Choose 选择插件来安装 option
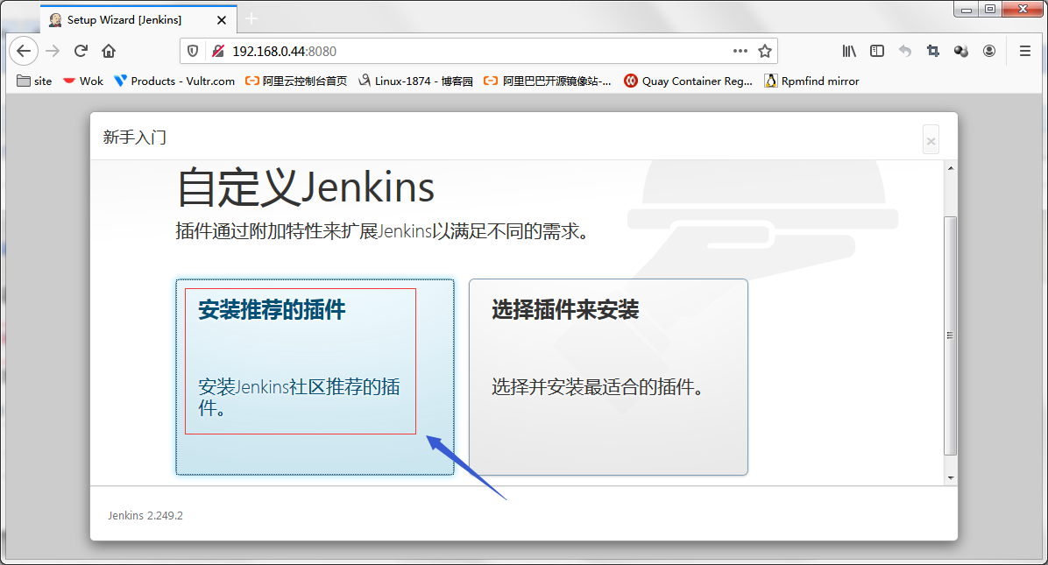The width and height of the screenshot is (1048, 565). coord(608,377)
